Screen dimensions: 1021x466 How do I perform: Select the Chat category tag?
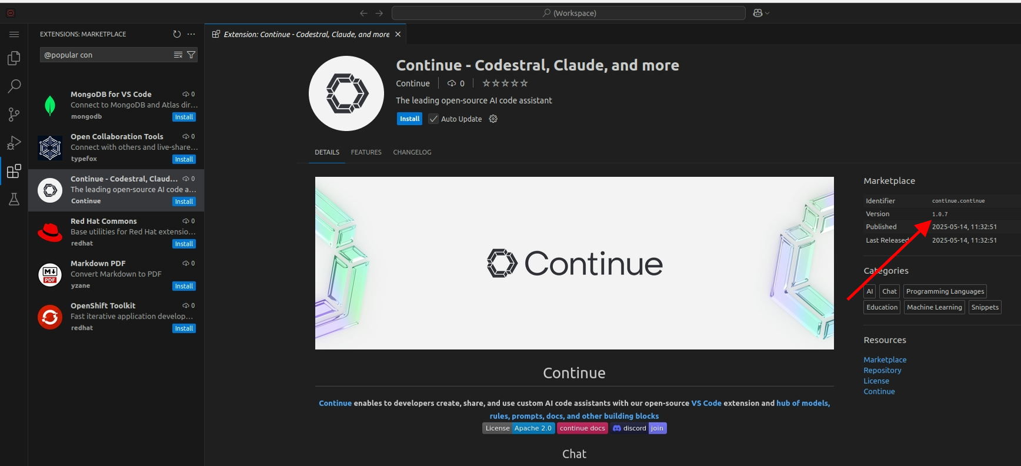890,291
